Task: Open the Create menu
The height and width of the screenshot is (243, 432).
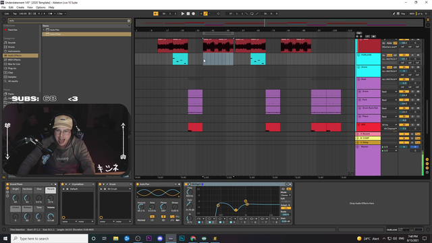Action: pyautogui.click(x=20, y=7)
